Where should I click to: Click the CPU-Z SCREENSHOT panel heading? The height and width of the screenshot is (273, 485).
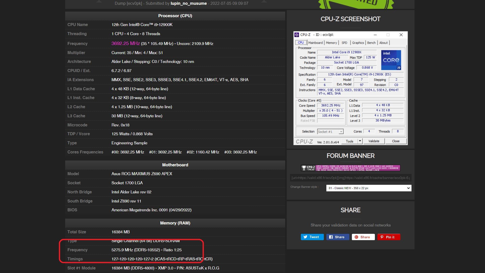click(x=350, y=19)
